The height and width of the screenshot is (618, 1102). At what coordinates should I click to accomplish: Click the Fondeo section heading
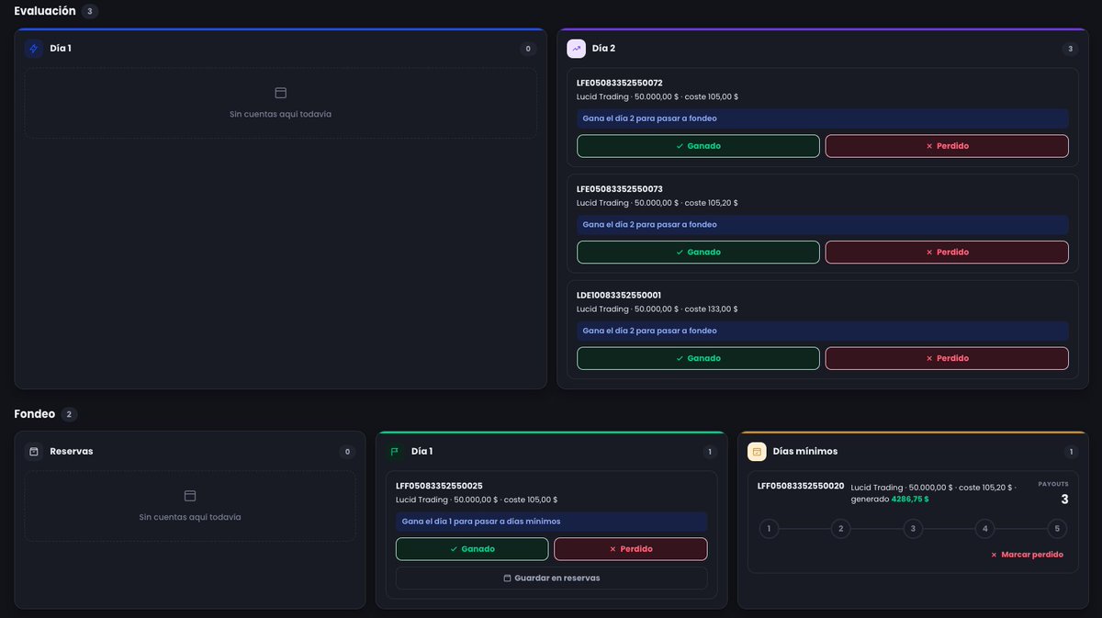point(35,414)
